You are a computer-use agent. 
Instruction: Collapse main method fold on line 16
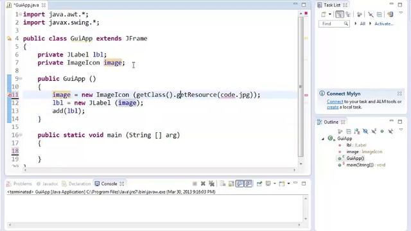point(21,135)
